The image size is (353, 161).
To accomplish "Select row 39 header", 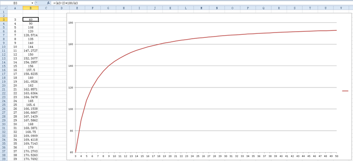I will pos(4,159).
